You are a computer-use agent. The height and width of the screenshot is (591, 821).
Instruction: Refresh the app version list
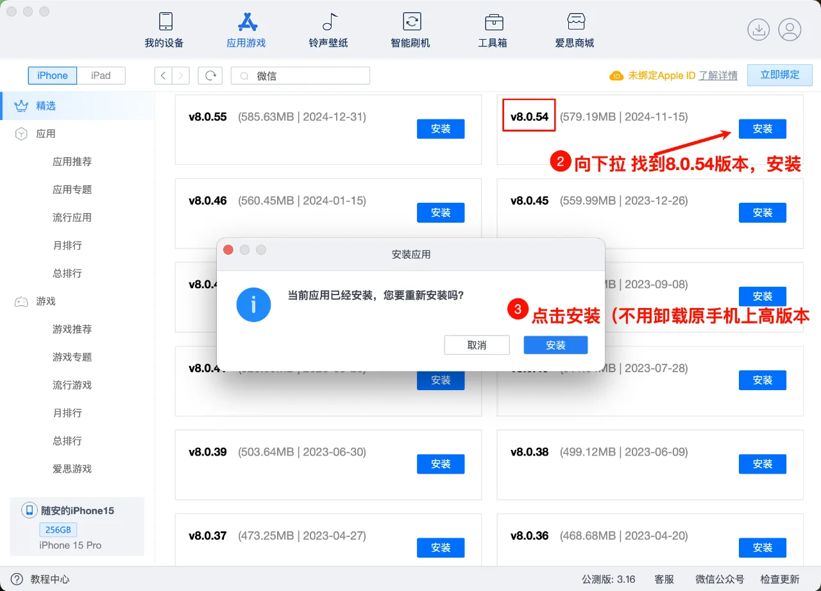(x=210, y=75)
